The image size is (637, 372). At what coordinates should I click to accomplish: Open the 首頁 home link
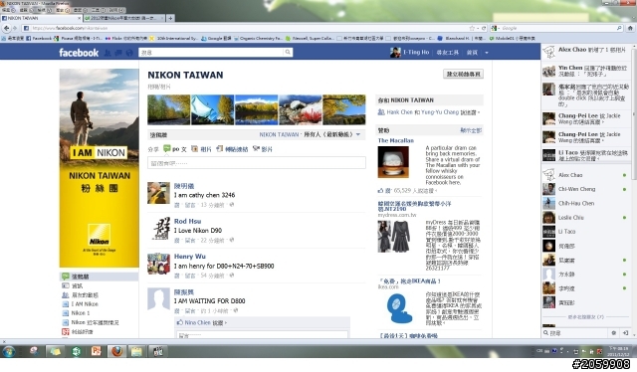click(x=472, y=53)
